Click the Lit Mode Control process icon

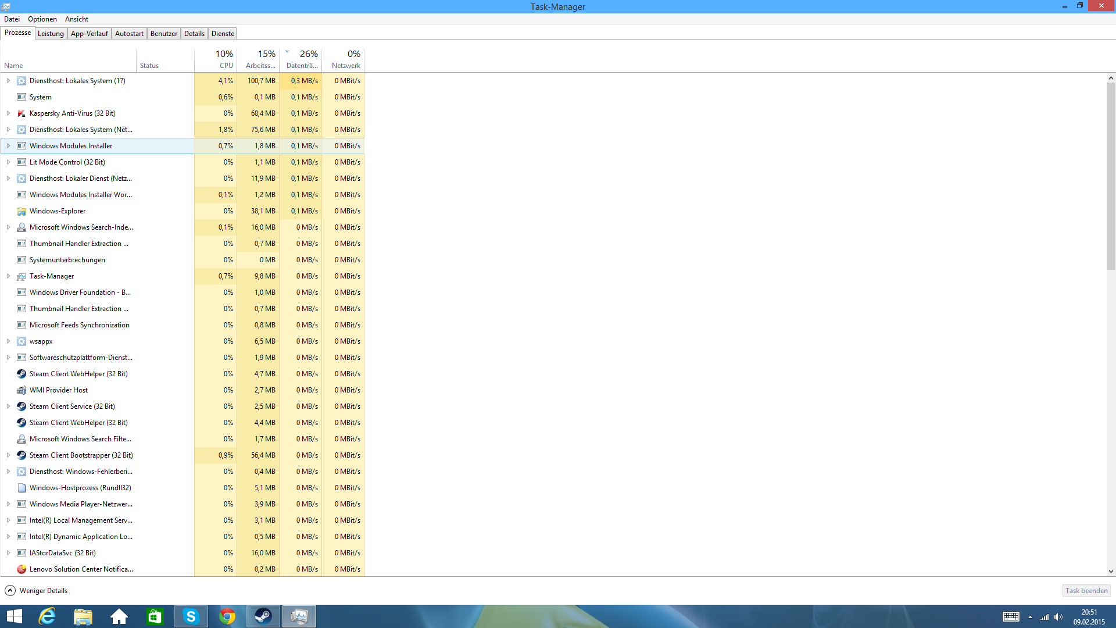22,162
